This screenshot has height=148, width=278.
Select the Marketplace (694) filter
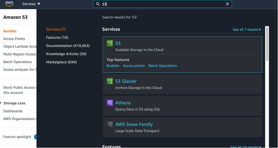[61, 62]
